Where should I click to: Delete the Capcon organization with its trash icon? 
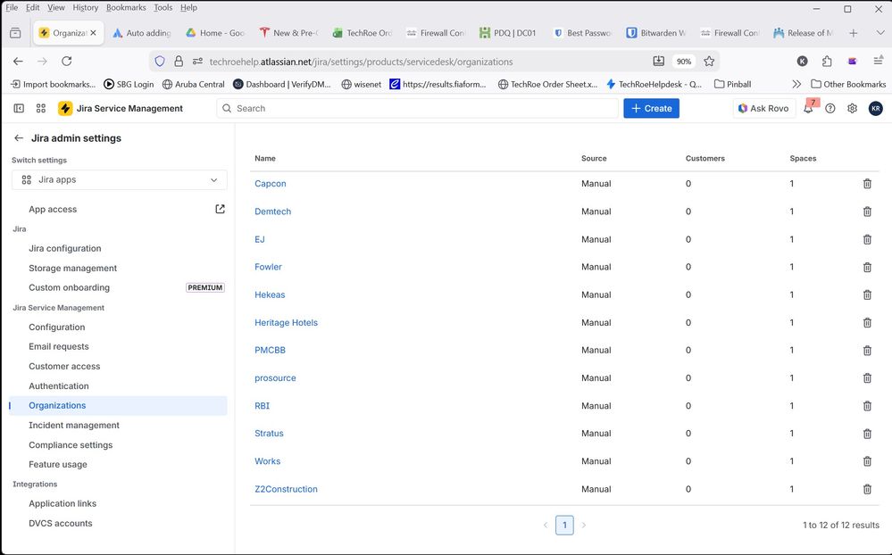click(x=866, y=184)
